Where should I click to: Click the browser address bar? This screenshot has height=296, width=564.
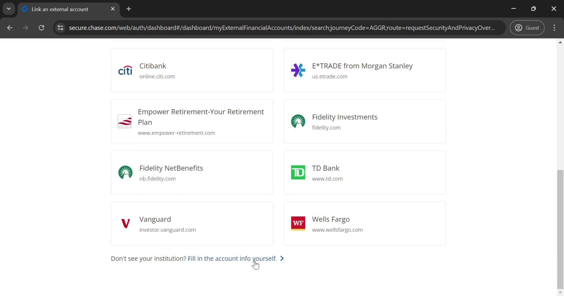282,28
